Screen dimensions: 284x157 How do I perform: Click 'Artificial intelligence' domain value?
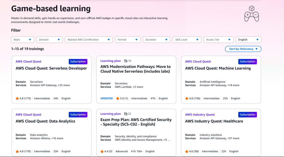point(212,82)
